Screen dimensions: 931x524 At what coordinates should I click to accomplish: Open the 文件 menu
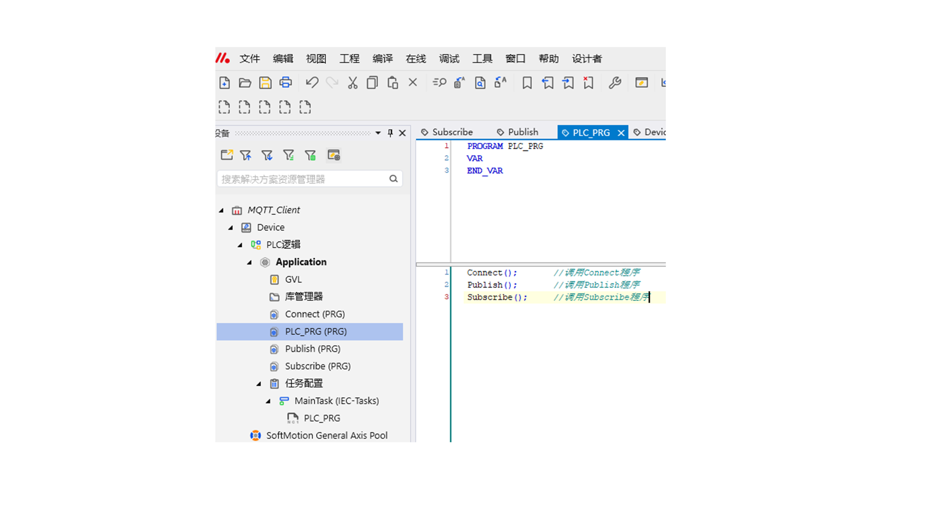coord(250,59)
